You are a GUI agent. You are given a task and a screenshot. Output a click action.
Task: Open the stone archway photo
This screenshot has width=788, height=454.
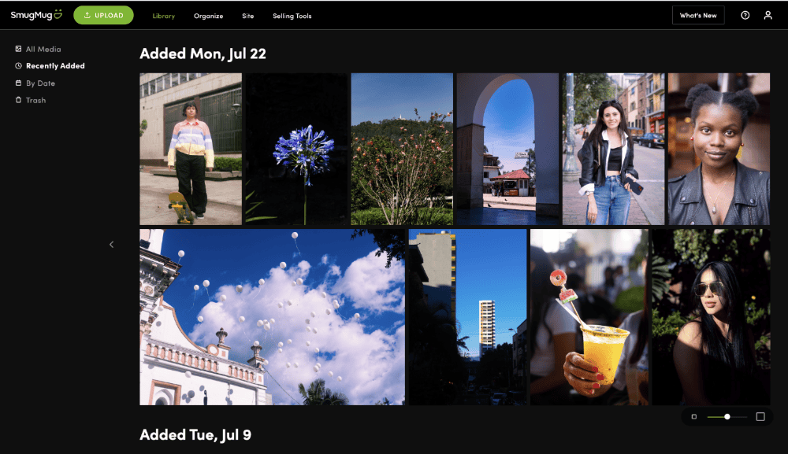click(507, 149)
